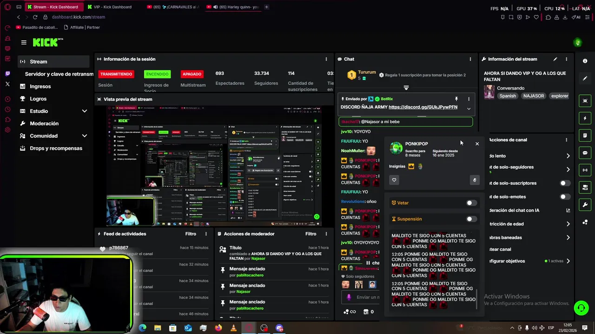Screen dimensions: 595x334
Task: Click the broadcast signal icon in right rail
Action: pyautogui.click(x=585, y=170)
